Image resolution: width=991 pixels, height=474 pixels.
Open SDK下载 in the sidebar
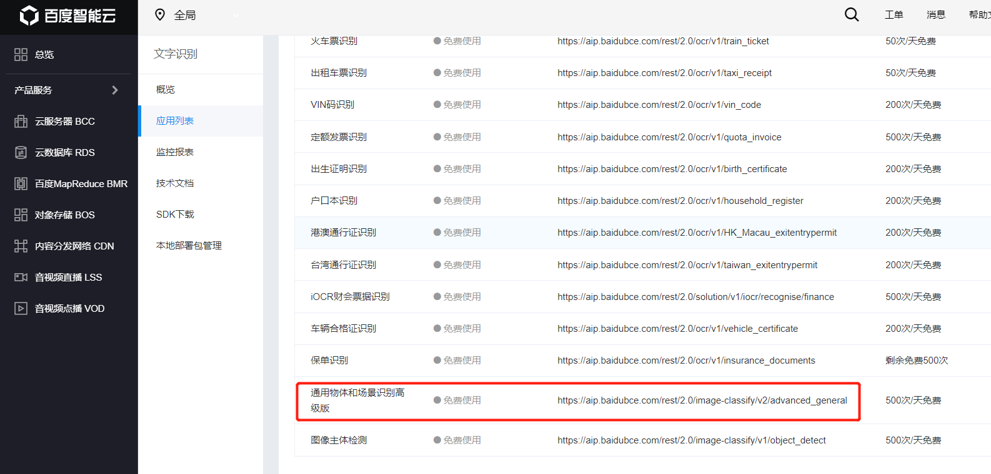click(x=175, y=215)
